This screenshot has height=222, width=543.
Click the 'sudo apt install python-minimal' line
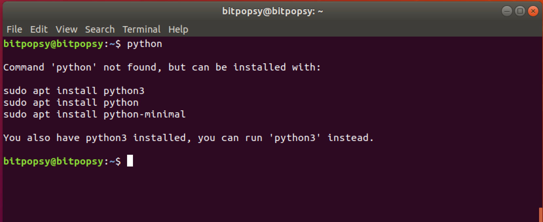94,114
